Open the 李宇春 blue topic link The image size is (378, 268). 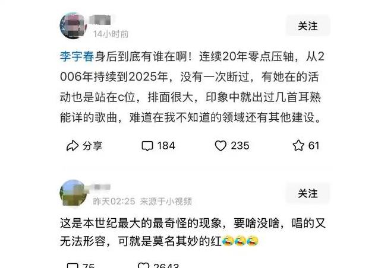[77, 57]
